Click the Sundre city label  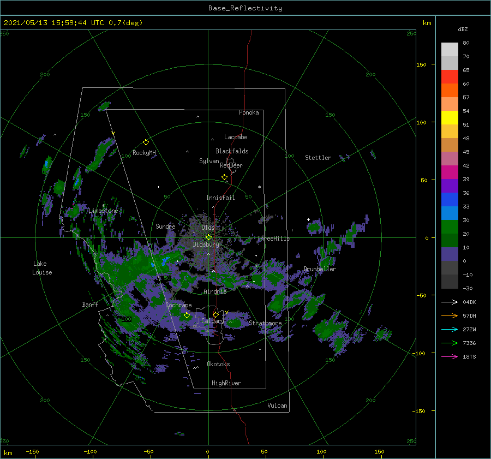[x=166, y=226]
